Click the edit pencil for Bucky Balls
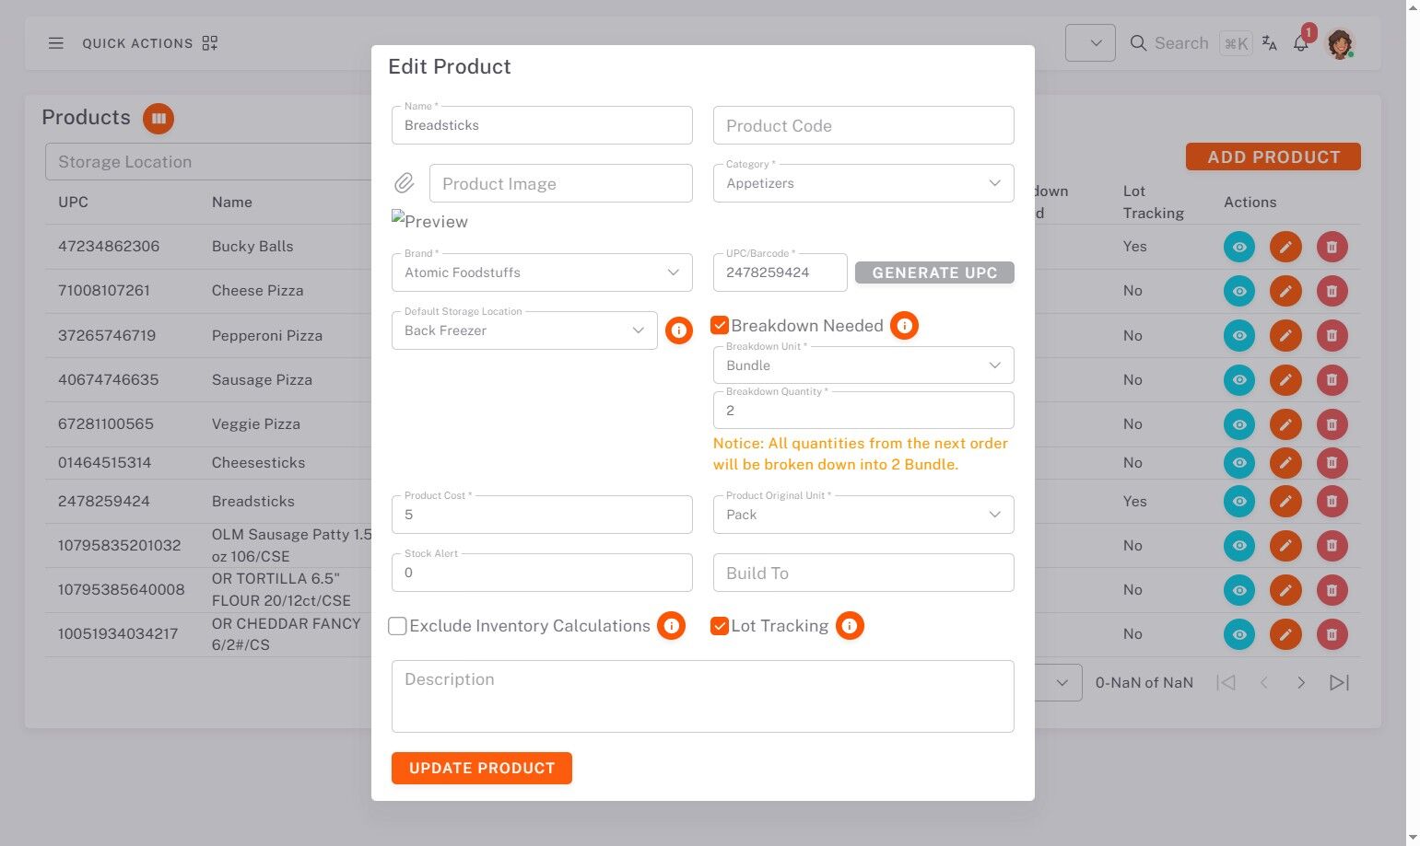Image resolution: width=1420 pixels, height=846 pixels. pos(1285,247)
